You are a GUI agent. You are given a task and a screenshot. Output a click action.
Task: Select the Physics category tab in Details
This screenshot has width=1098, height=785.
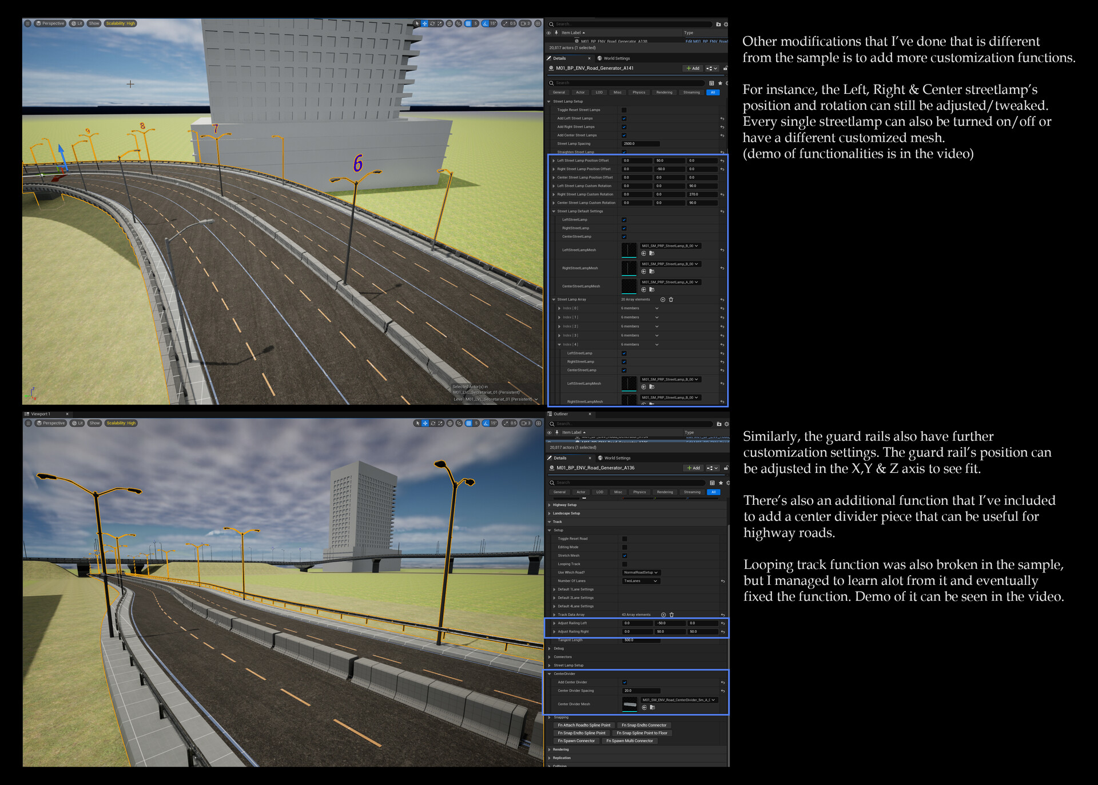(x=639, y=92)
